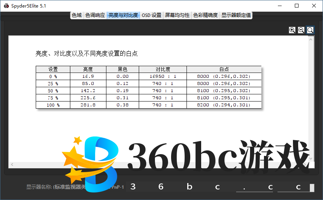This screenshot has width=323, height=200.
Task: Click the horizontal scrollbar left arrow
Action: coord(12,165)
